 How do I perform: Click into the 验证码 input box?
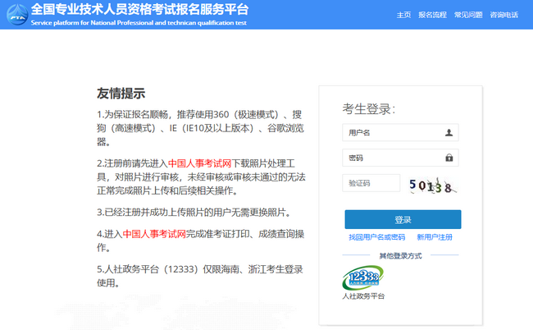pos(371,183)
